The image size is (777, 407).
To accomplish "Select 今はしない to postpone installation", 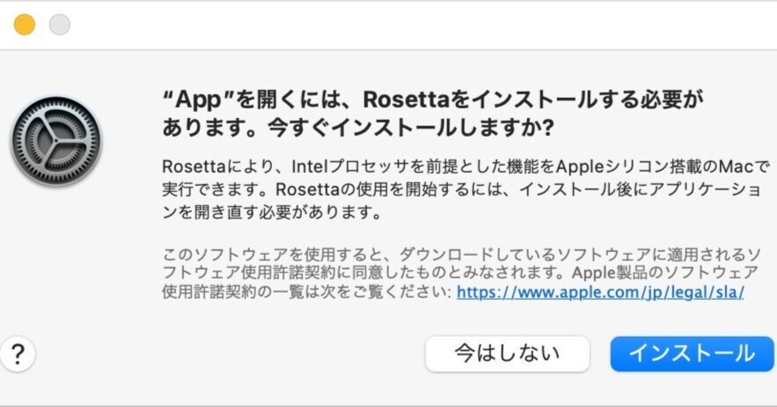I will tap(507, 354).
